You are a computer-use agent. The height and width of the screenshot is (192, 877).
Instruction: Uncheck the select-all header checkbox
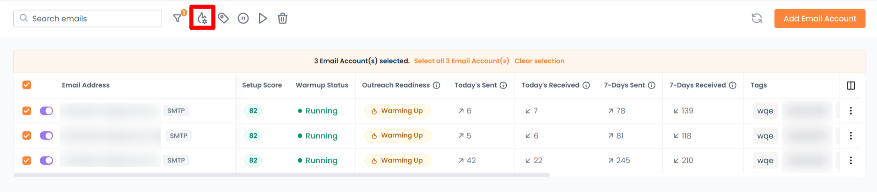pos(27,85)
